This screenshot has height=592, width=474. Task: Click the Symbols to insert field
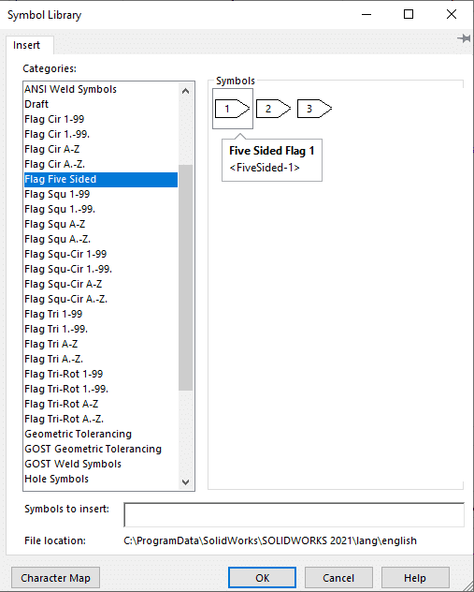pos(294,514)
